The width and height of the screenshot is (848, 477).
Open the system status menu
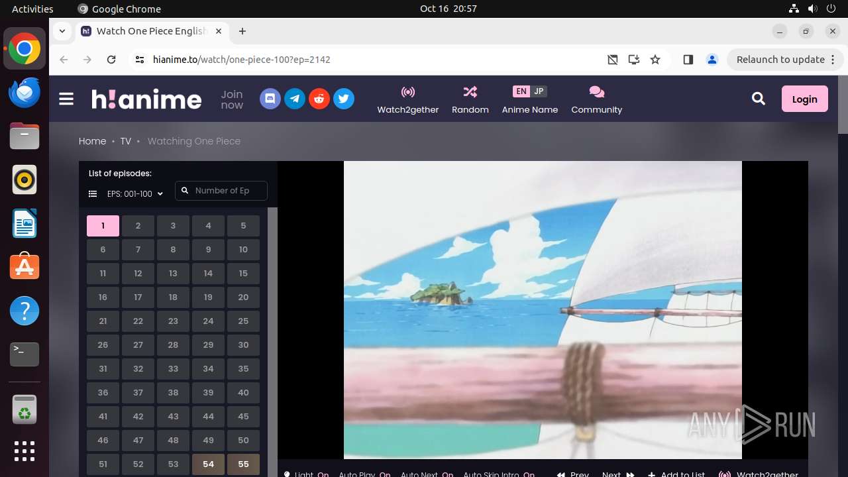coord(813,9)
